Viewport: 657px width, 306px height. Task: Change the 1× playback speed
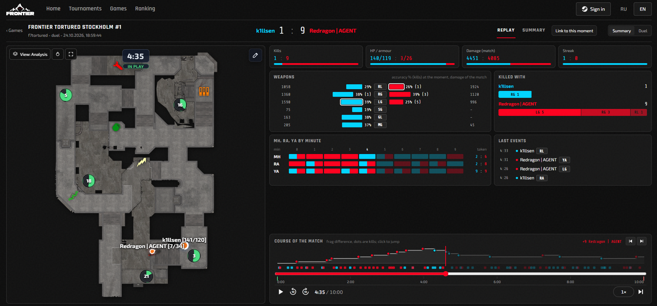(x=624, y=292)
